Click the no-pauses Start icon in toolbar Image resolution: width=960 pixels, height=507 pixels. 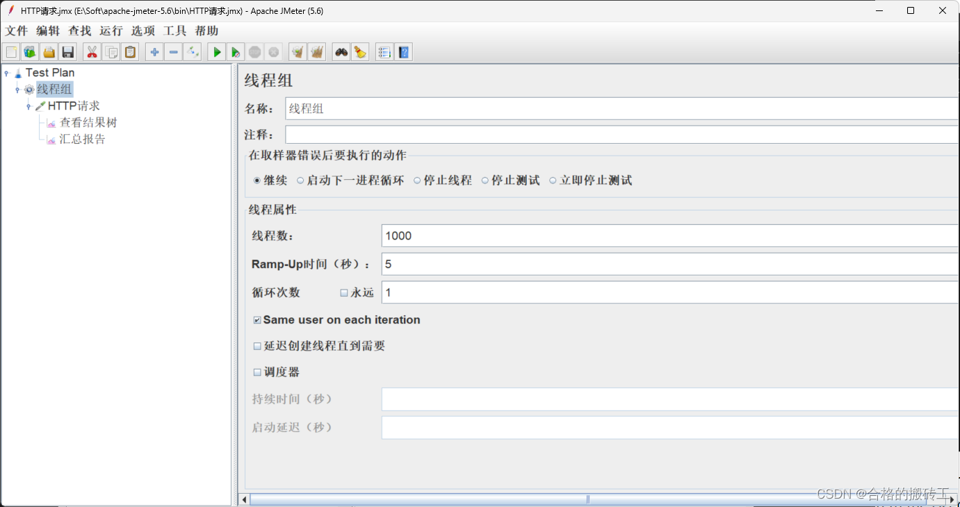236,51
